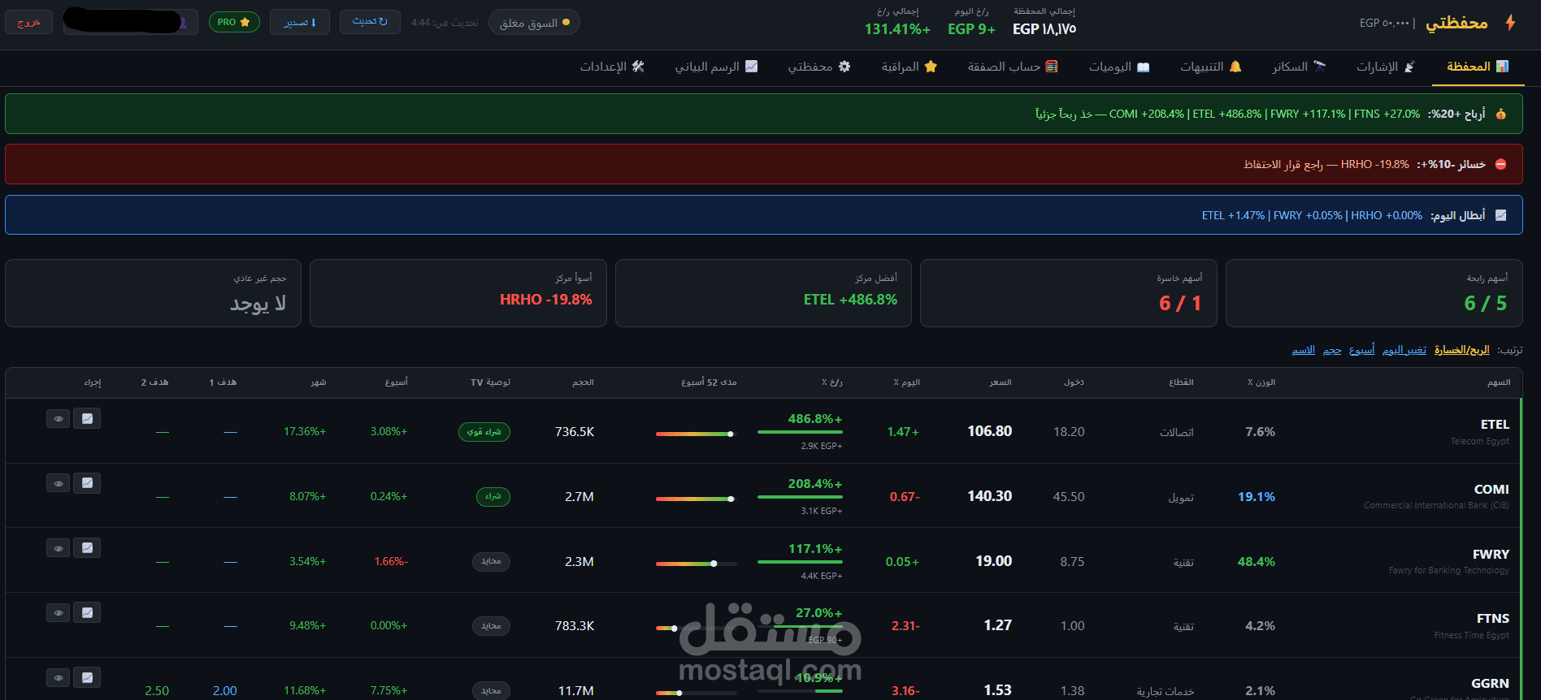Click the تصدير export button
Viewport: 1541px width, 700px height.
[300, 22]
